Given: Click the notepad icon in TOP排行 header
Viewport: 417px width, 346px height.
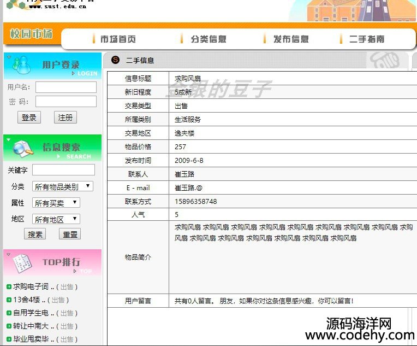Looking at the screenshot, I should point(21,262).
